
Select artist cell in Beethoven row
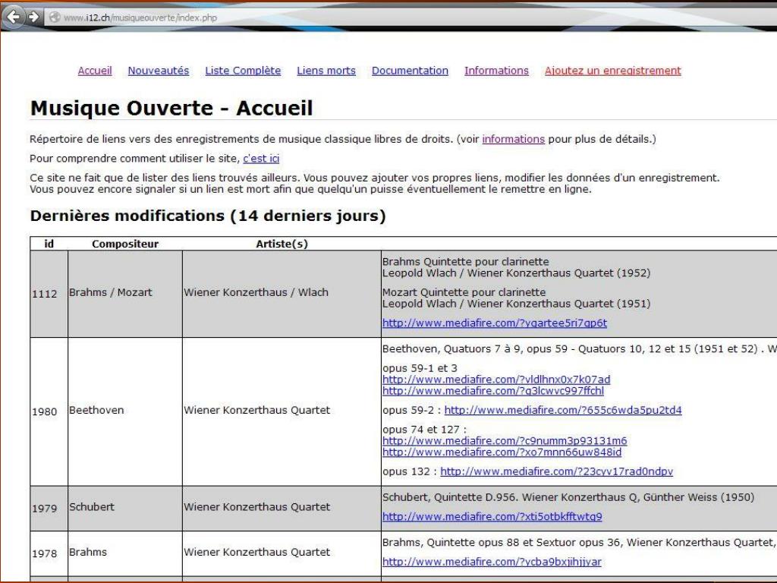(282, 411)
